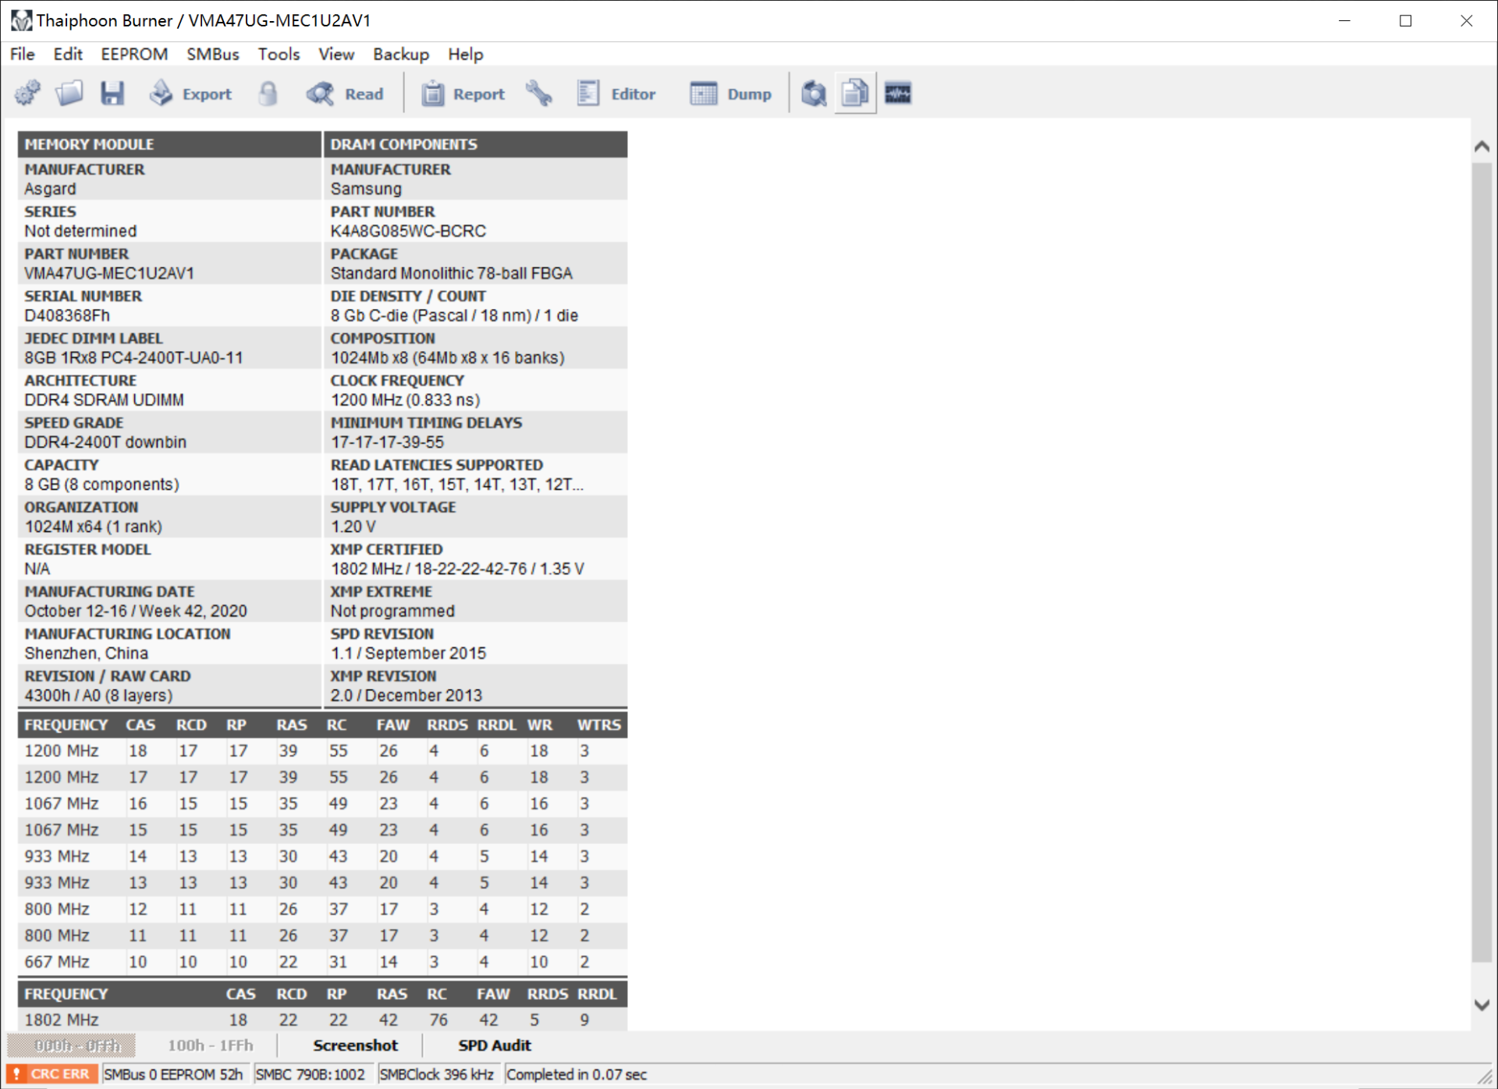Click the SMBus monitor icon in toolbar

point(898,93)
